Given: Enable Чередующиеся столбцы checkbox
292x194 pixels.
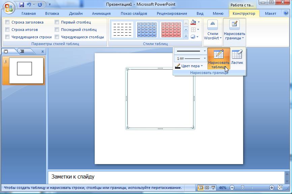Looking at the screenshot, I should tap(57, 37).
